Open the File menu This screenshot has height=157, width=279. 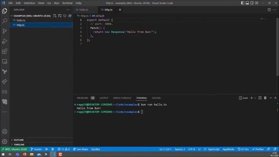pyautogui.click(x=10, y=3)
